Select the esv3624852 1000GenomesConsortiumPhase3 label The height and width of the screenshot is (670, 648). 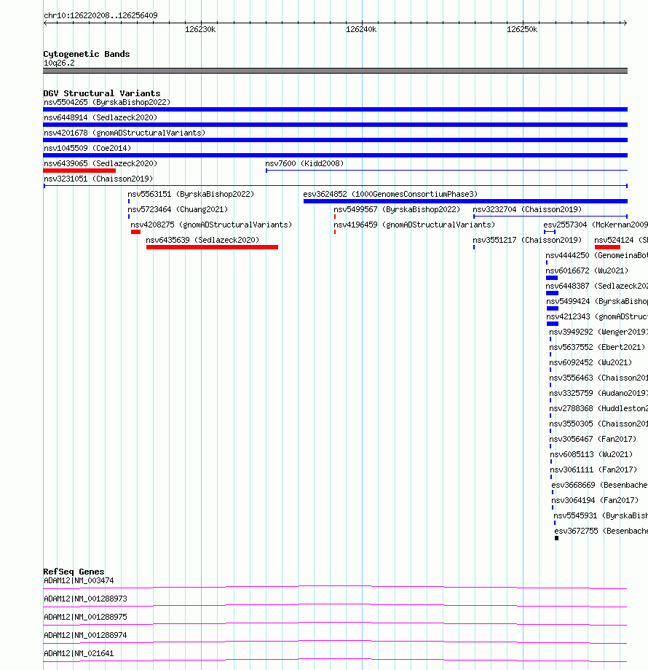coord(390,194)
